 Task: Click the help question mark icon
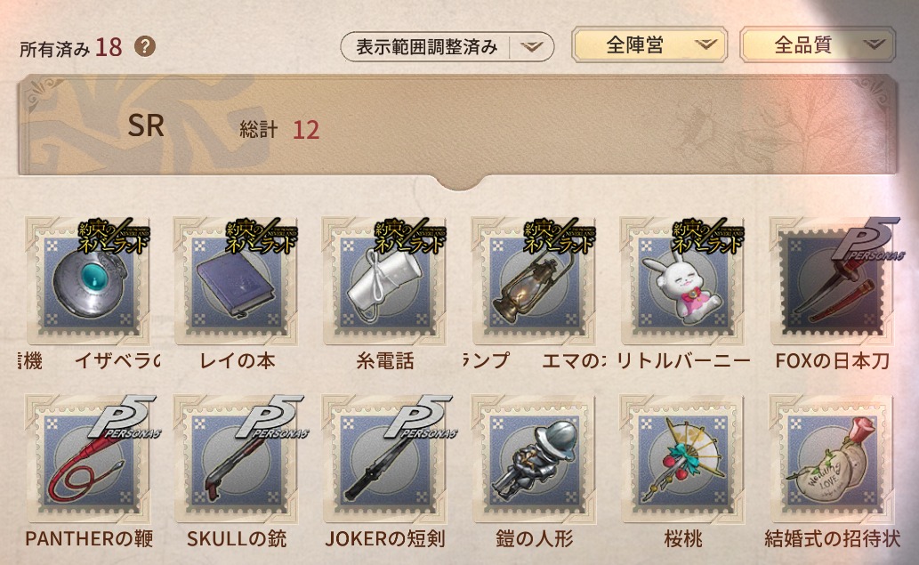pyautogui.click(x=145, y=46)
